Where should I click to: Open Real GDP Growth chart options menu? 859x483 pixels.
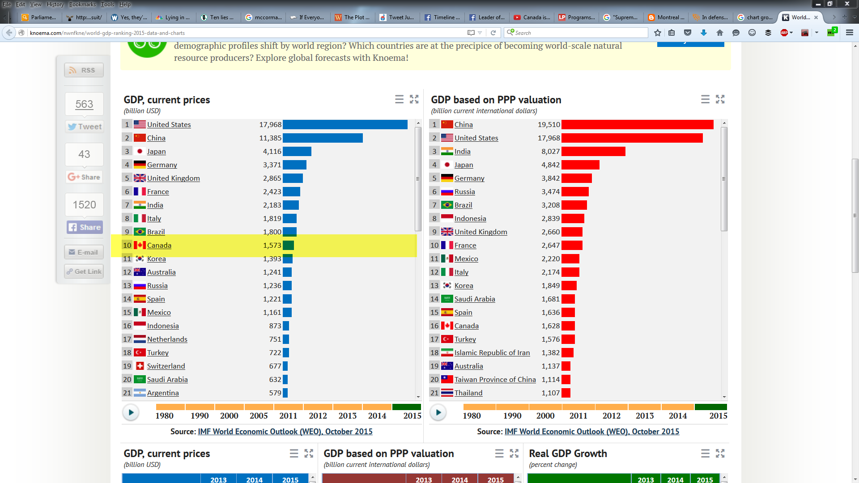click(705, 453)
